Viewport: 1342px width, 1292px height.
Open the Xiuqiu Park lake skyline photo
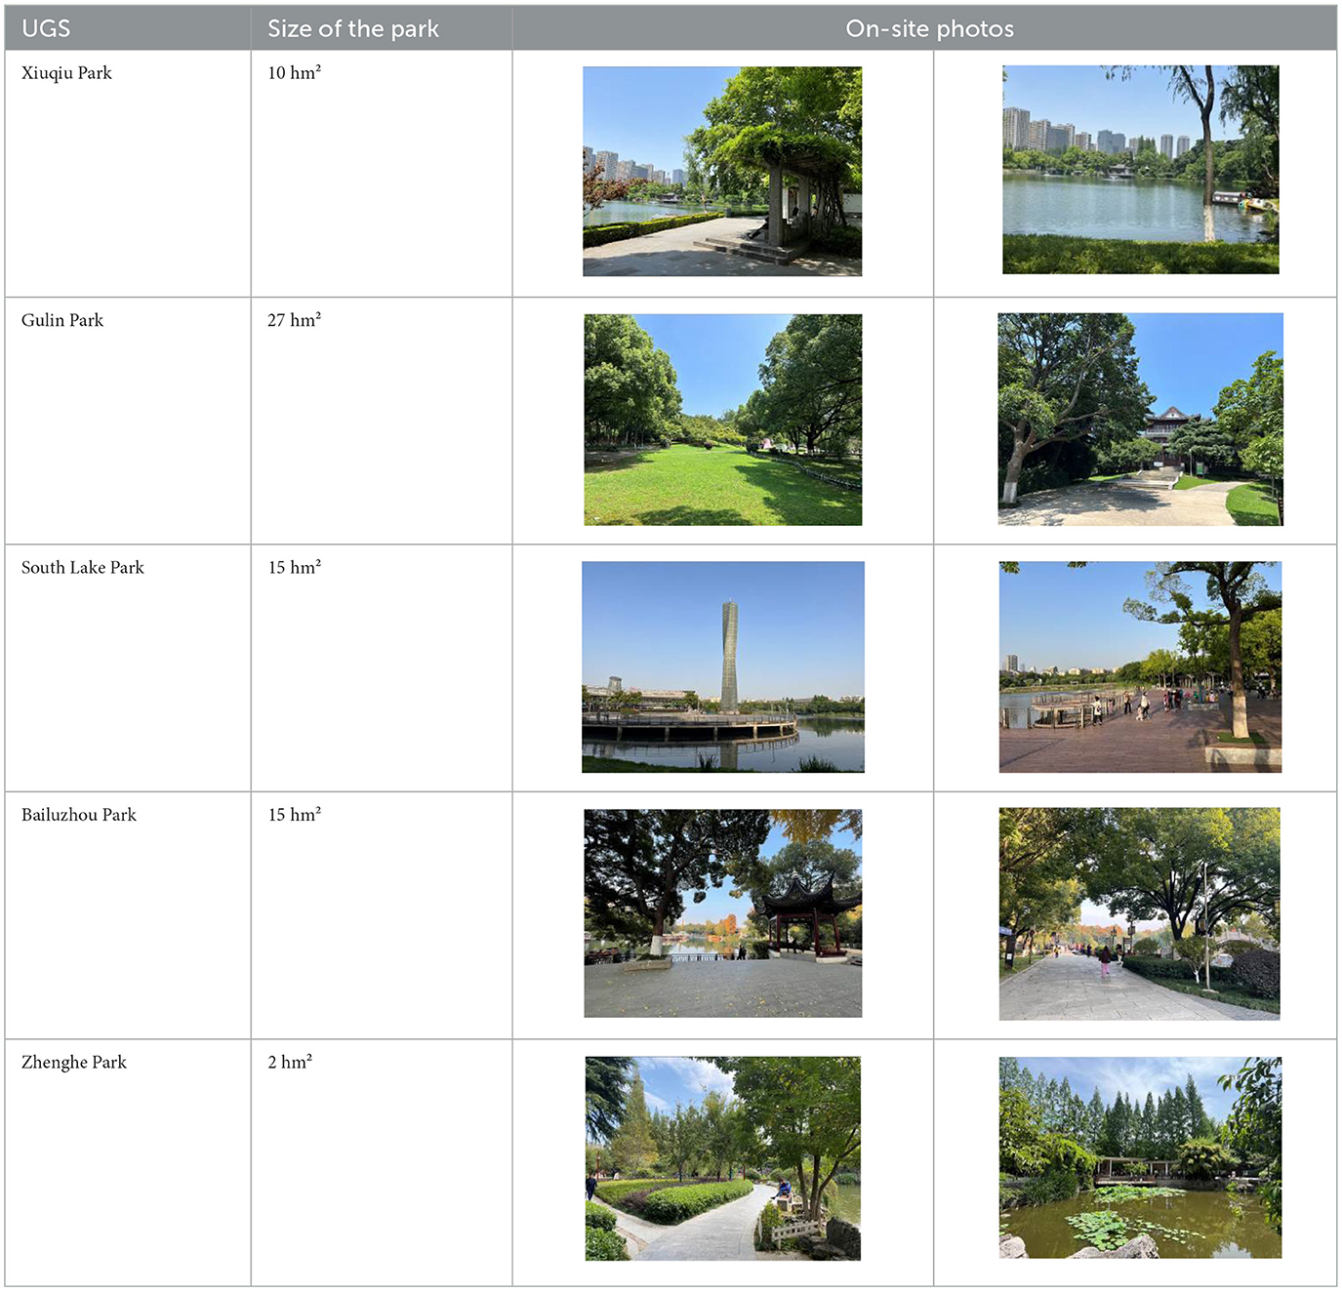coord(1140,170)
